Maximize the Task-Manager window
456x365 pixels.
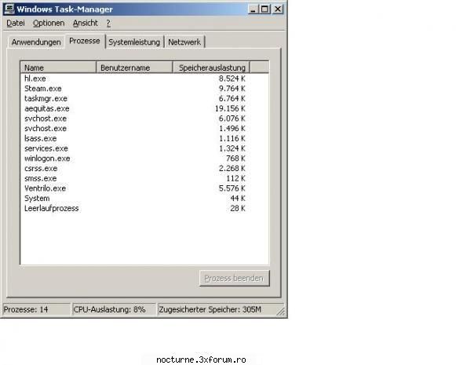pos(264,9)
